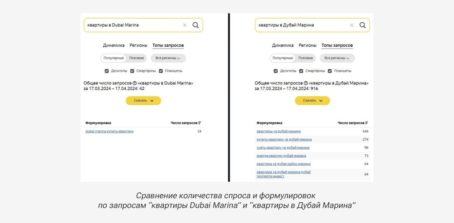Click Формулировка column header in right table
The width and height of the screenshot is (454, 223).
click(x=269, y=123)
